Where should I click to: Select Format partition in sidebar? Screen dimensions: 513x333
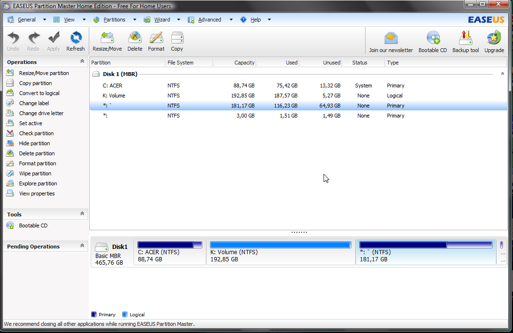(37, 163)
